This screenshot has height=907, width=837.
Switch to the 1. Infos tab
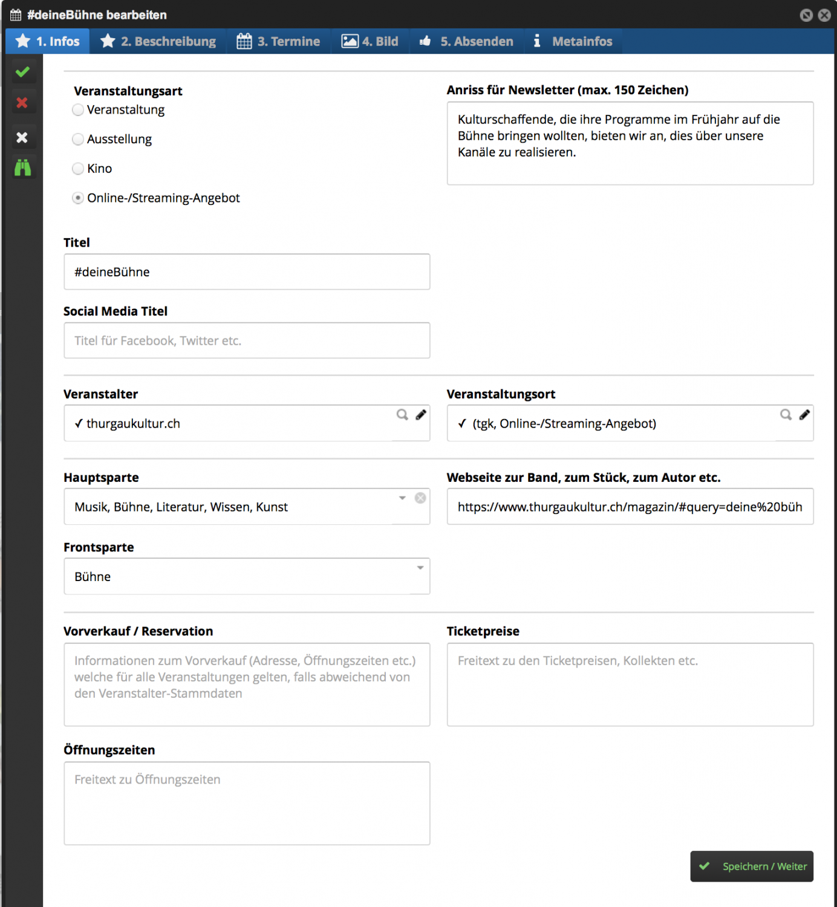[x=48, y=41]
